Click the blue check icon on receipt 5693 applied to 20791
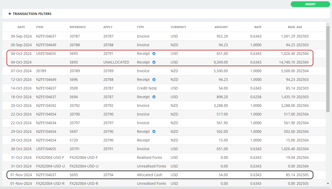The image size is (332, 189). (x=154, y=54)
